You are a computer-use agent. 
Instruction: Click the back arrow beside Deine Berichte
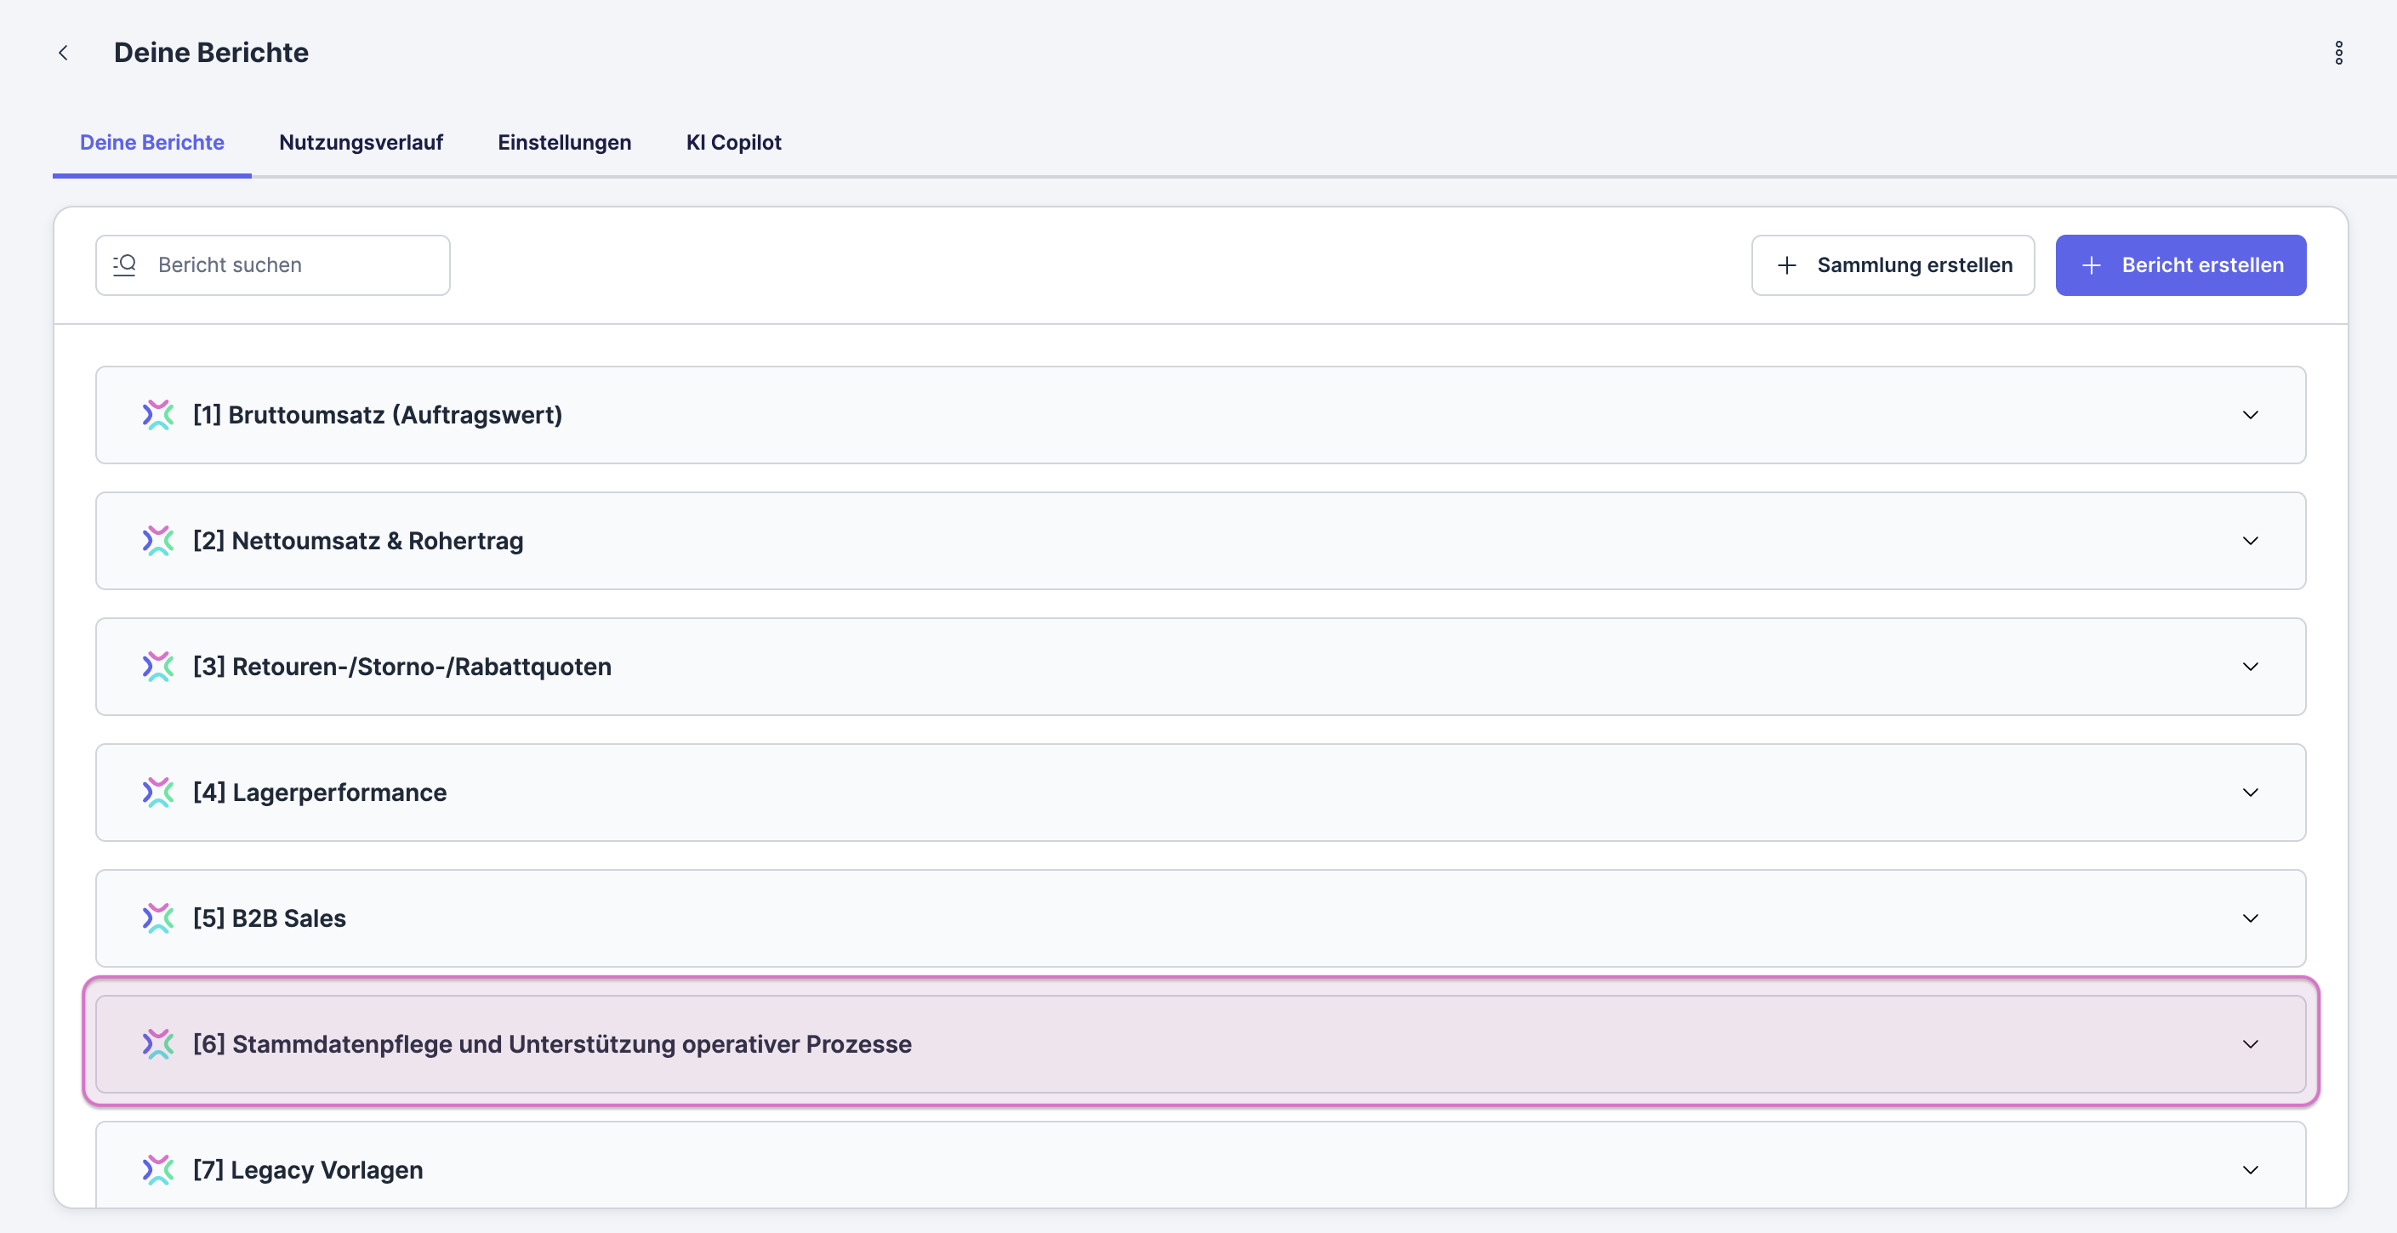point(63,53)
